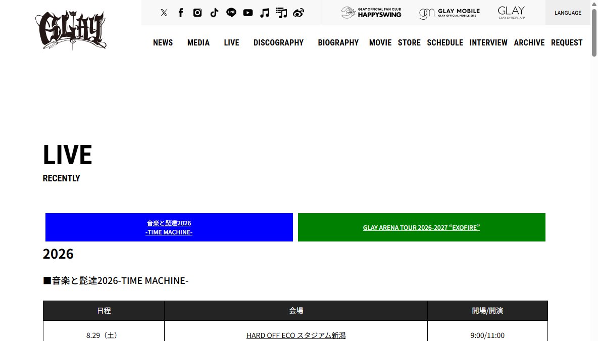The height and width of the screenshot is (341, 598).
Task: Go to the REQUEST menu
Action: (x=567, y=43)
